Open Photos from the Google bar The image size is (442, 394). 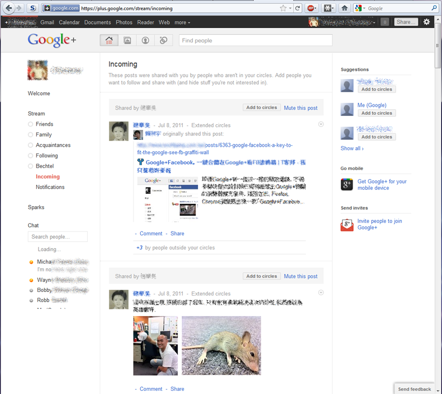(124, 22)
